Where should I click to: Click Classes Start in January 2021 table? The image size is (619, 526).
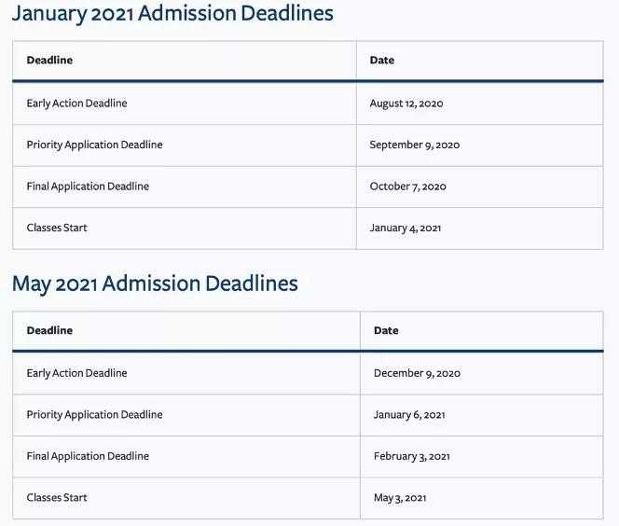pos(57,228)
